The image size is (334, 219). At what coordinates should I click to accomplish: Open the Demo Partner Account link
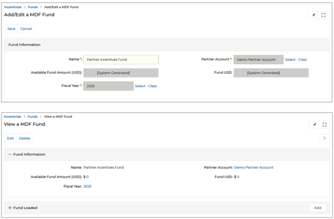pos(253,168)
